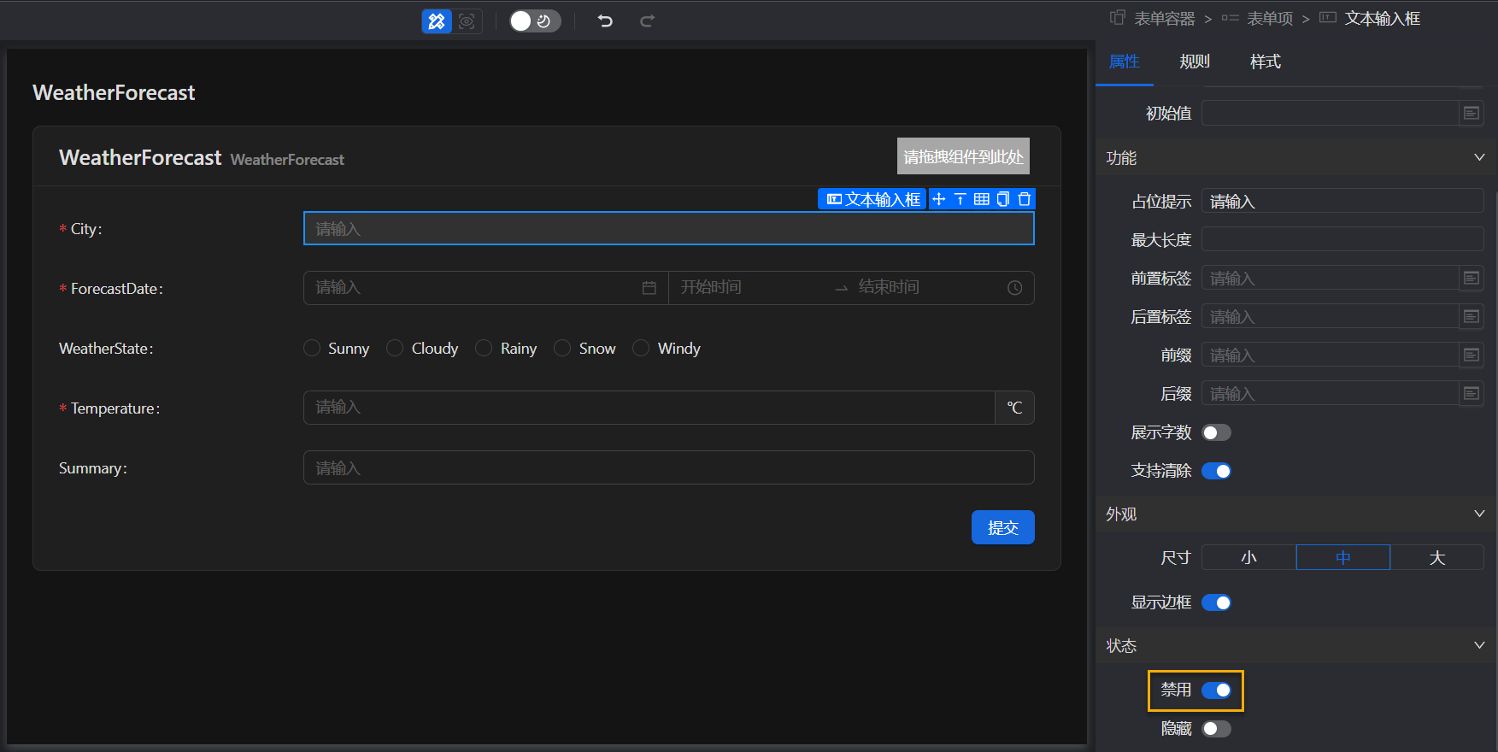This screenshot has height=752, width=1498.
Task: Click the ℃ suffix on Temperature field
Action: point(1014,408)
